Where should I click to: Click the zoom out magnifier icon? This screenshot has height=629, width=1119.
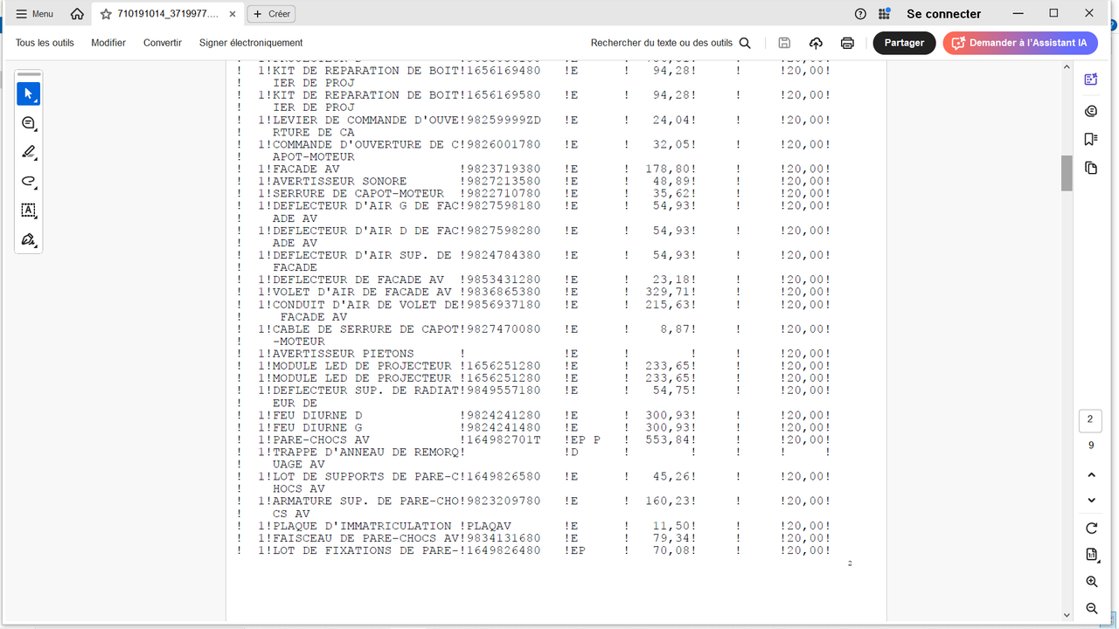tap(1091, 609)
